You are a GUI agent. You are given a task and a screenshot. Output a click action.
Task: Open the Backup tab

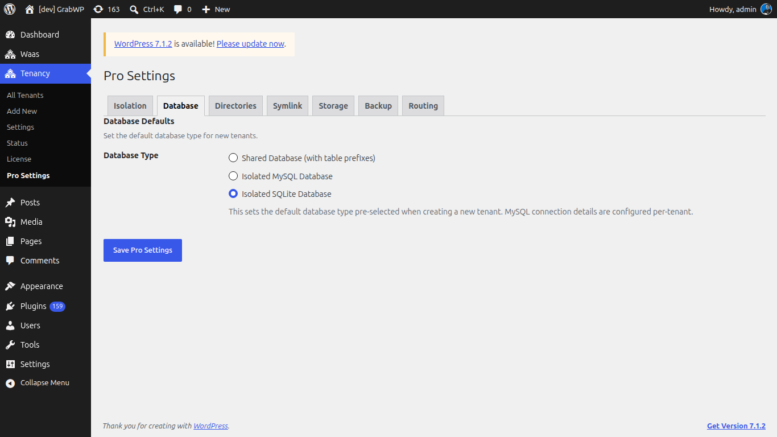tap(378, 106)
